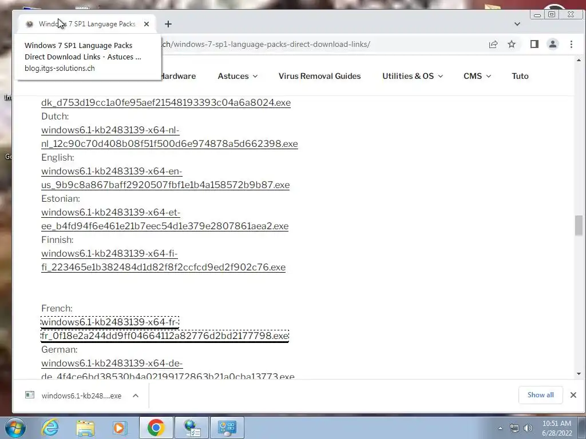Expand the download item options chevron
This screenshot has height=439, width=586.
136,396
